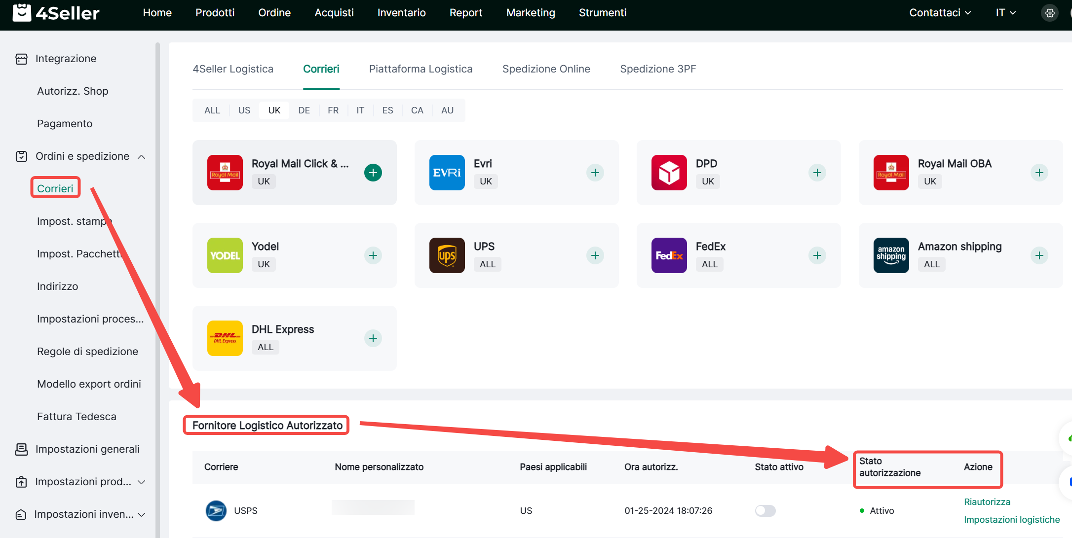Add DHL Express via plus icon

click(x=373, y=338)
